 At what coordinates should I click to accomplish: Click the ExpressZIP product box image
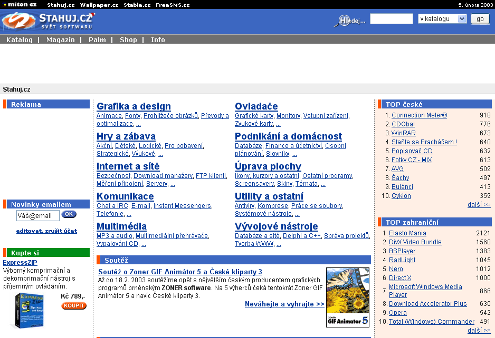tap(28, 311)
